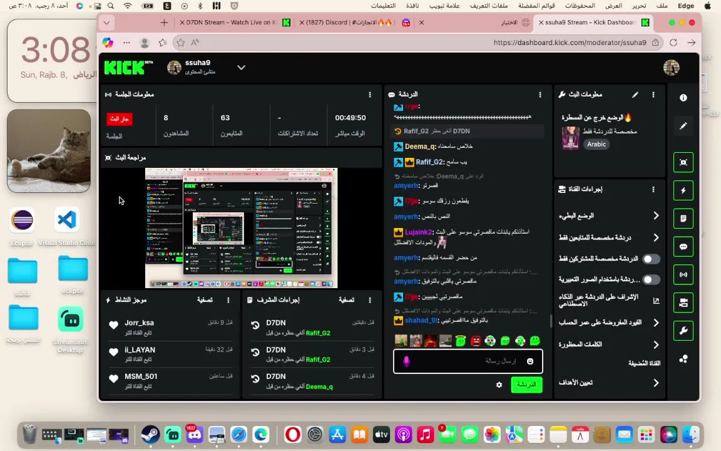Click the stream preview thumbnail in مراجعة البث
Screen dimensions: 721x451
click(x=241, y=228)
